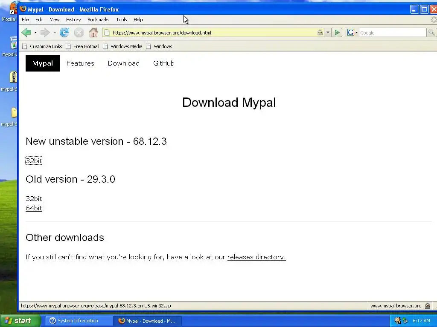437x327 pixels.
Task: Open the forward history dropdown arrow
Action: tap(55, 32)
